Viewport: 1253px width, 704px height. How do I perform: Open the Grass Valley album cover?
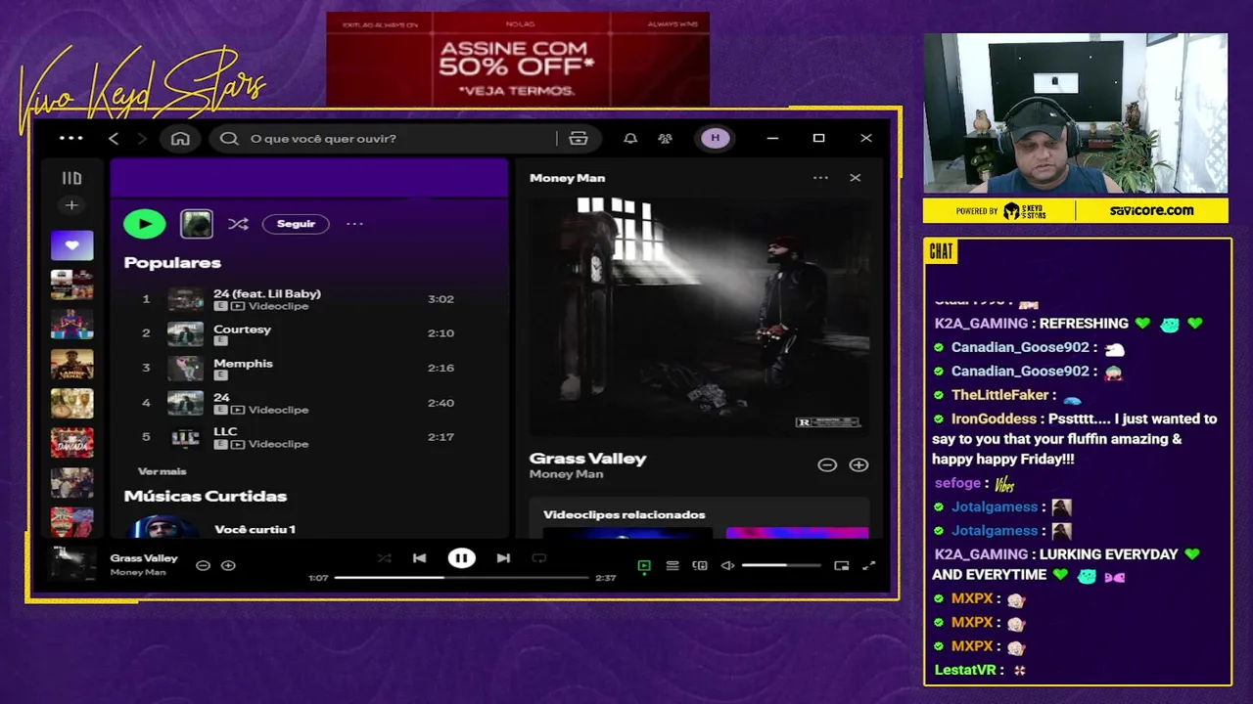tap(699, 315)
